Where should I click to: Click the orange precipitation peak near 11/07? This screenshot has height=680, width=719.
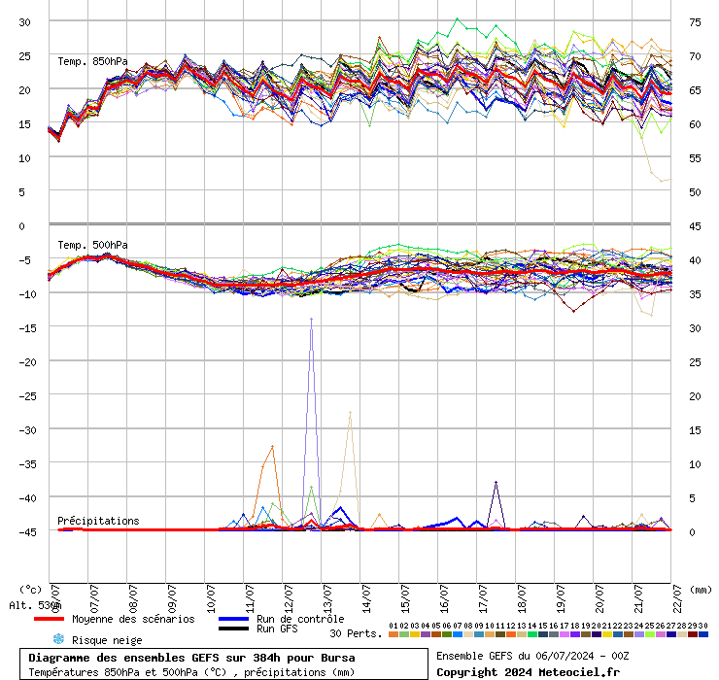(x=272, y=447)
